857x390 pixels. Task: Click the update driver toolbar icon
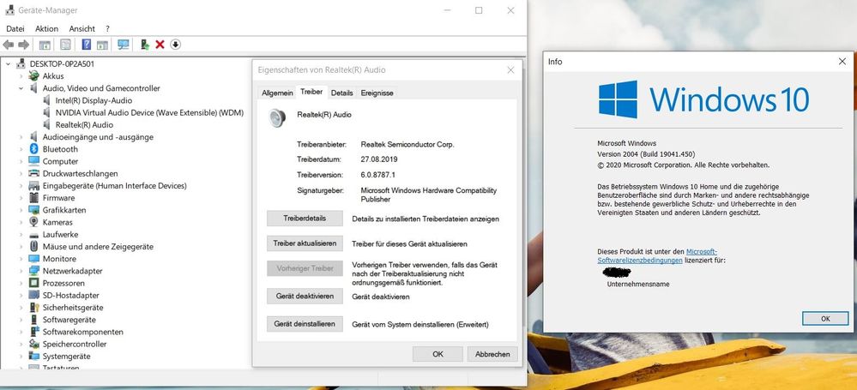coord(144,45)
